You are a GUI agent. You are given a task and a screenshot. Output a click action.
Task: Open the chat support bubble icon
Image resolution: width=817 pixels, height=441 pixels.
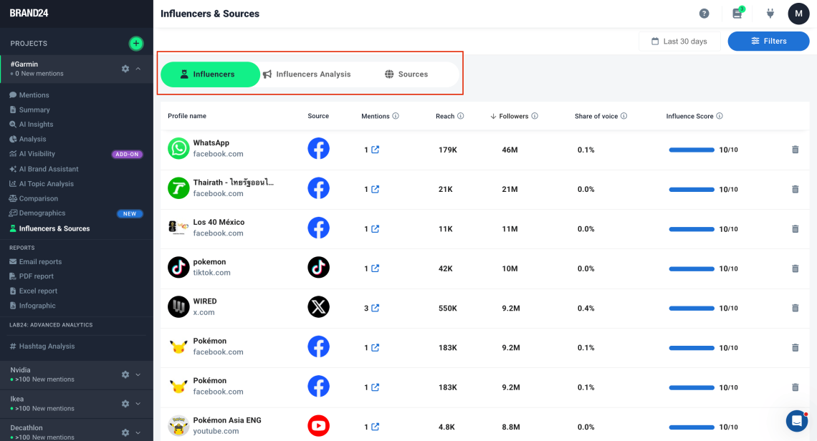tap(796, 420)
